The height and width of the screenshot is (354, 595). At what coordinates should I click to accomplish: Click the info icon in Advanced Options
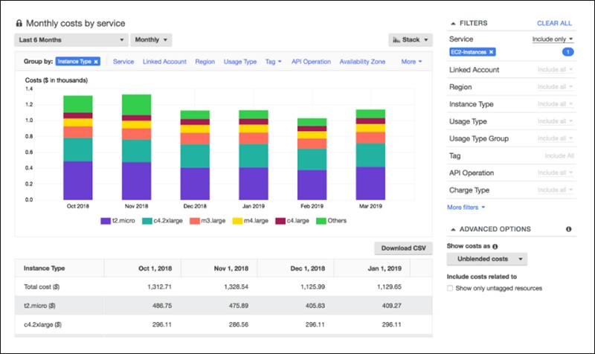pos(568,229)
